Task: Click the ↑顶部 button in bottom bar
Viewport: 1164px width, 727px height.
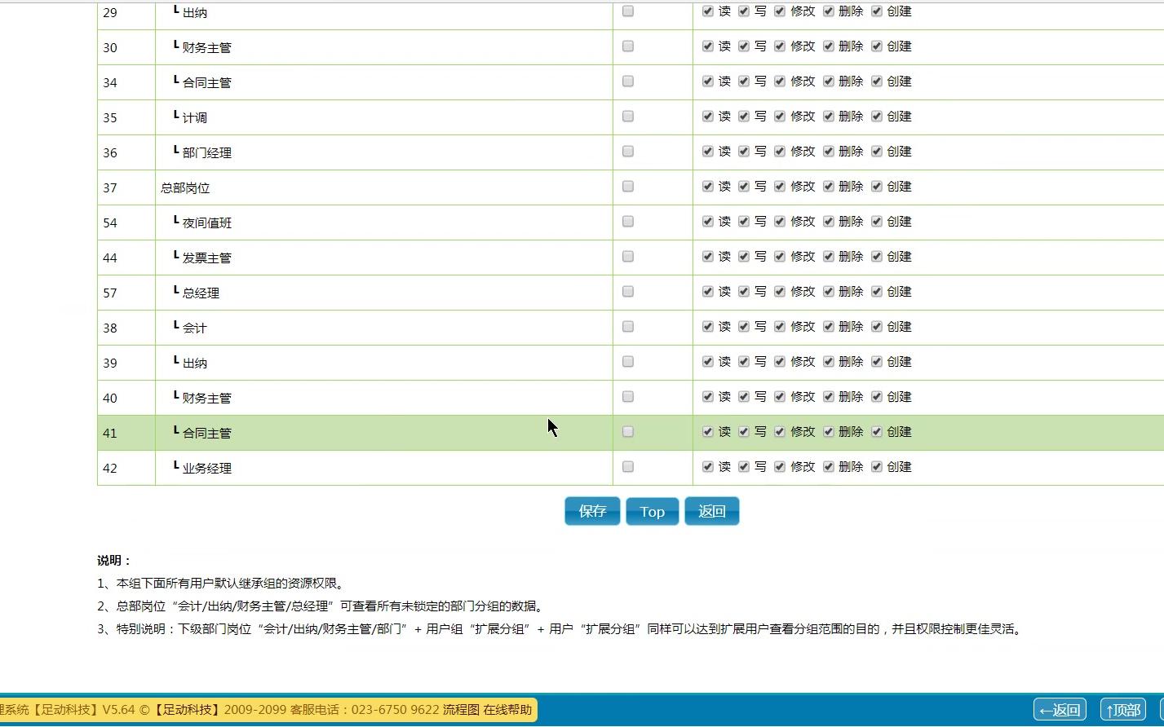Action: (1122, 709)
